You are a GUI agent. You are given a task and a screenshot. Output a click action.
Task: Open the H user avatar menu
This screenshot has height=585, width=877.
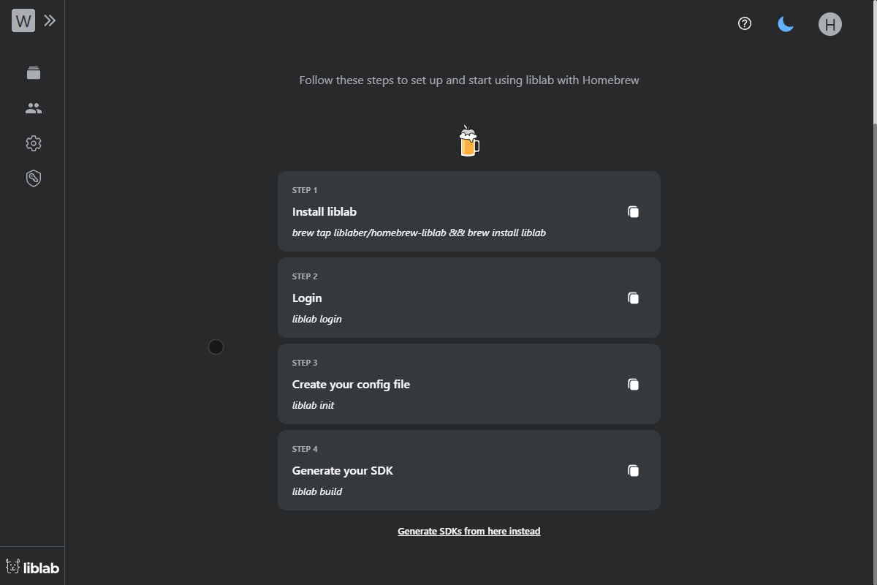(829, 24)
